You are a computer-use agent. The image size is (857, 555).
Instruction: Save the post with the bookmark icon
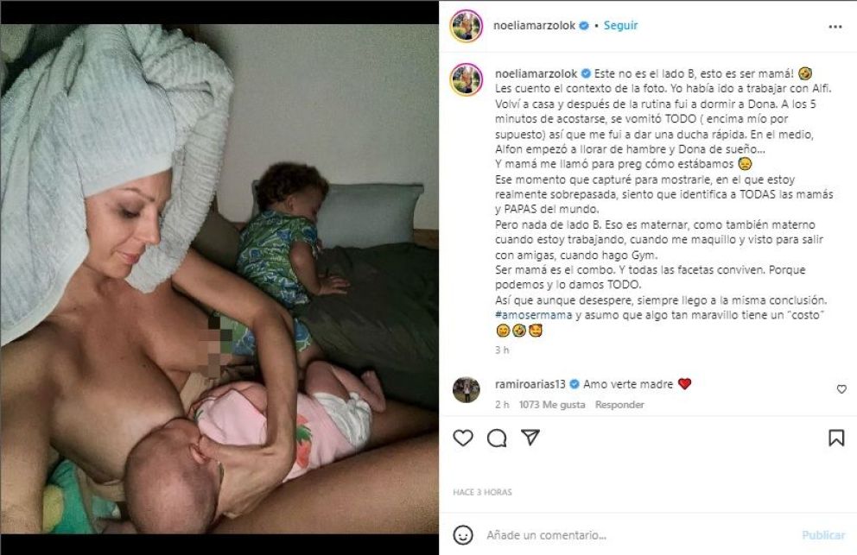click(x=836, y=438)
